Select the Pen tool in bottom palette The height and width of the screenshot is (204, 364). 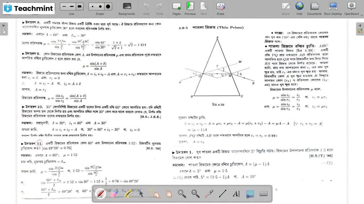(100, 194)
